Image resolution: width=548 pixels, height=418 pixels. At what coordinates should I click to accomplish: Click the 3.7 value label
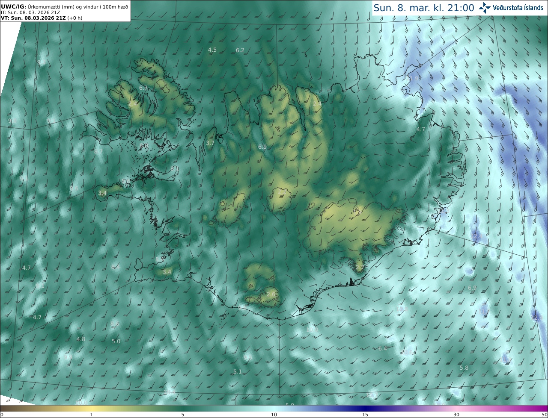[210, 143]
